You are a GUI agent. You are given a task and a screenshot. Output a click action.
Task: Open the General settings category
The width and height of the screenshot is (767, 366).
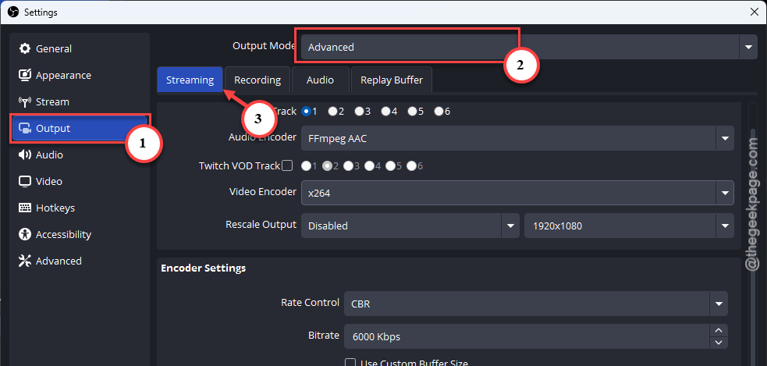click(80, 49)
